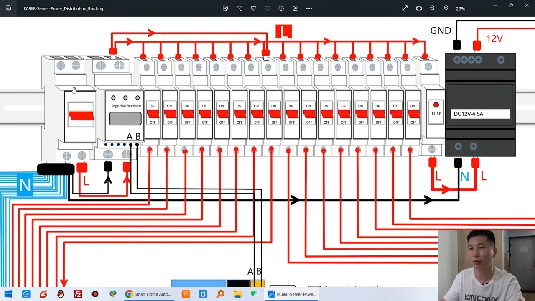Zoom in with the plus magnifier
The image size is (535, 301).
coord(446,8)
